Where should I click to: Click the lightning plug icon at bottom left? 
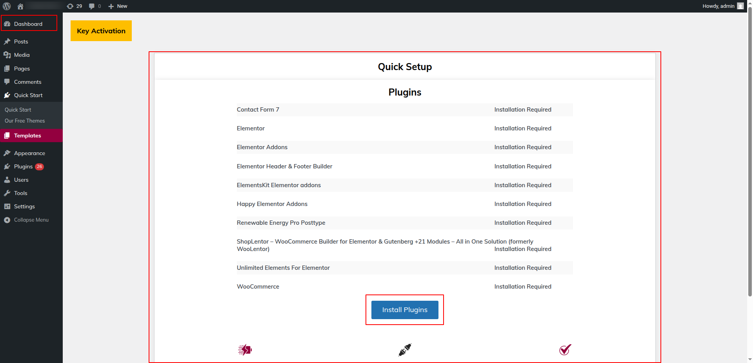pos(245,350)
